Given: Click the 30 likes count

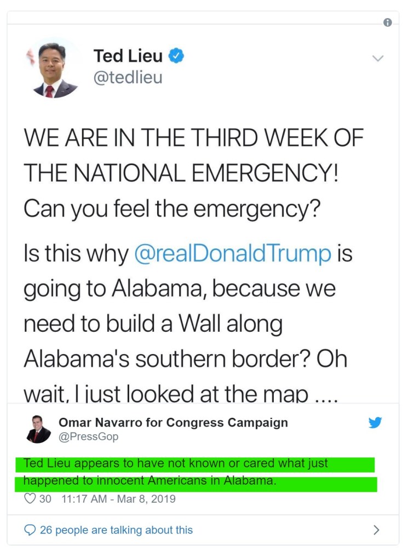Looking at the screenshot, I should click(45, 499).
